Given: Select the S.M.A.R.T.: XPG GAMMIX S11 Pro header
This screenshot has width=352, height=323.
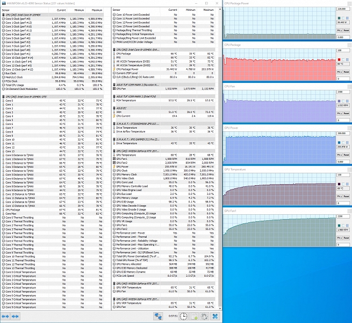Looking at the screenshot, I should pos(164,139).
